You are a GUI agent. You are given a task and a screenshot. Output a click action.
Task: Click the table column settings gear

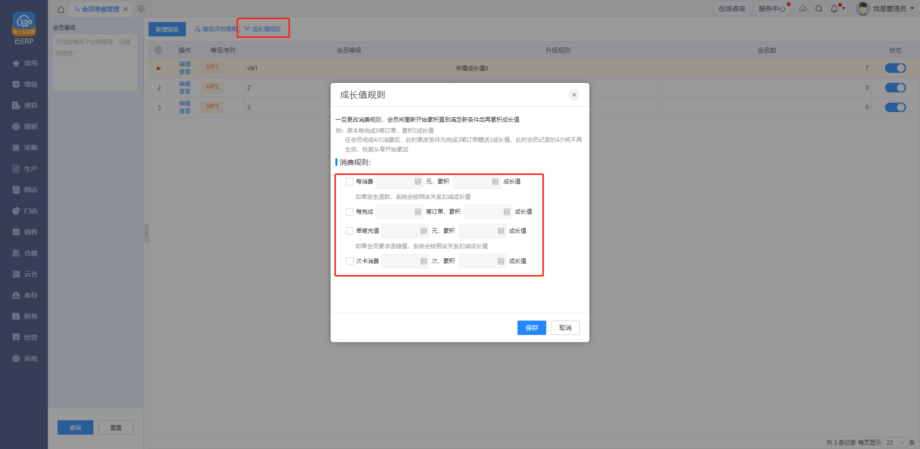click(x=159, y=50)
